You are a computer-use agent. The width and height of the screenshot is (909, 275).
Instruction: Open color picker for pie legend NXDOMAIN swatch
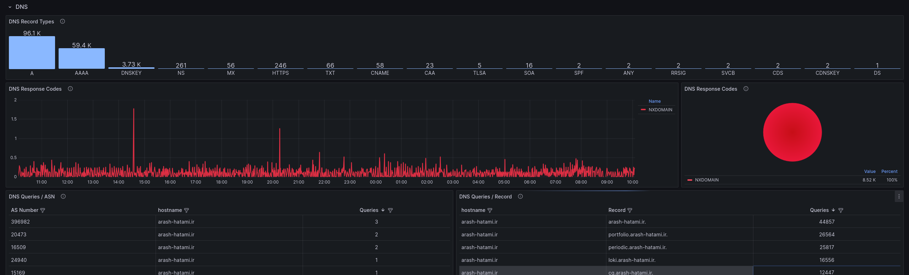pos(689,180)
